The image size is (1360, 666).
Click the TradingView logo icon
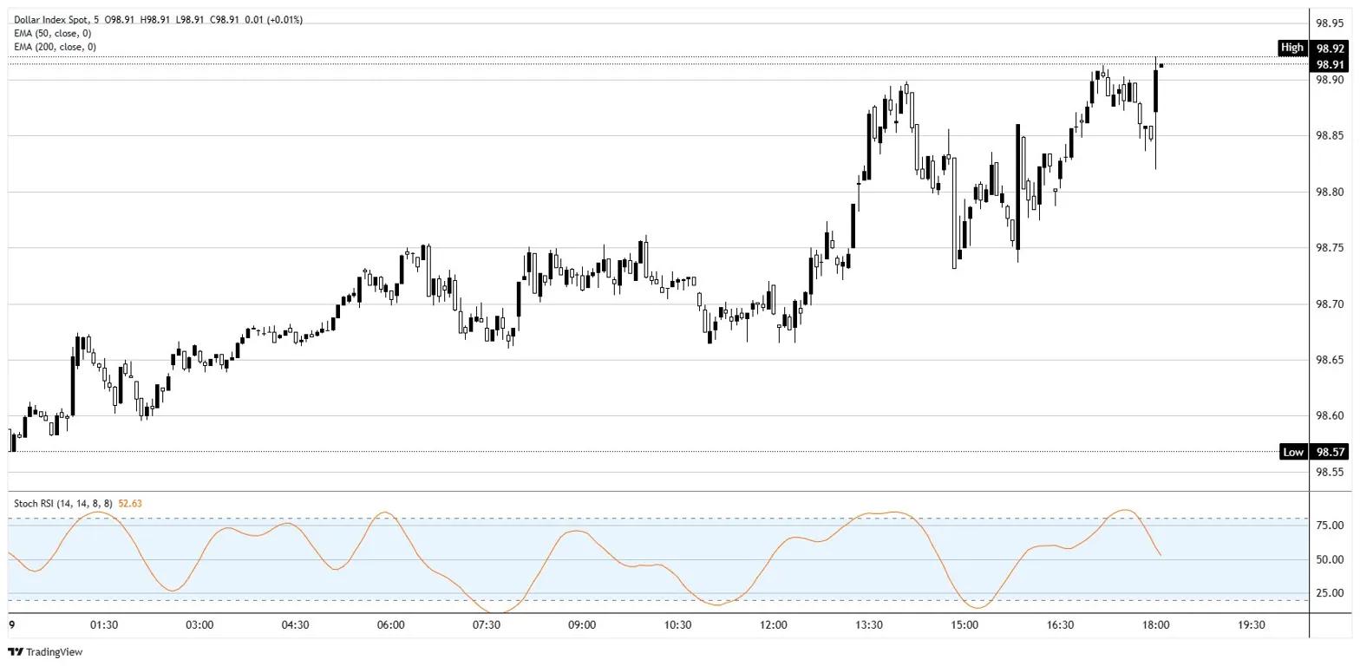[x=16, y=651]
